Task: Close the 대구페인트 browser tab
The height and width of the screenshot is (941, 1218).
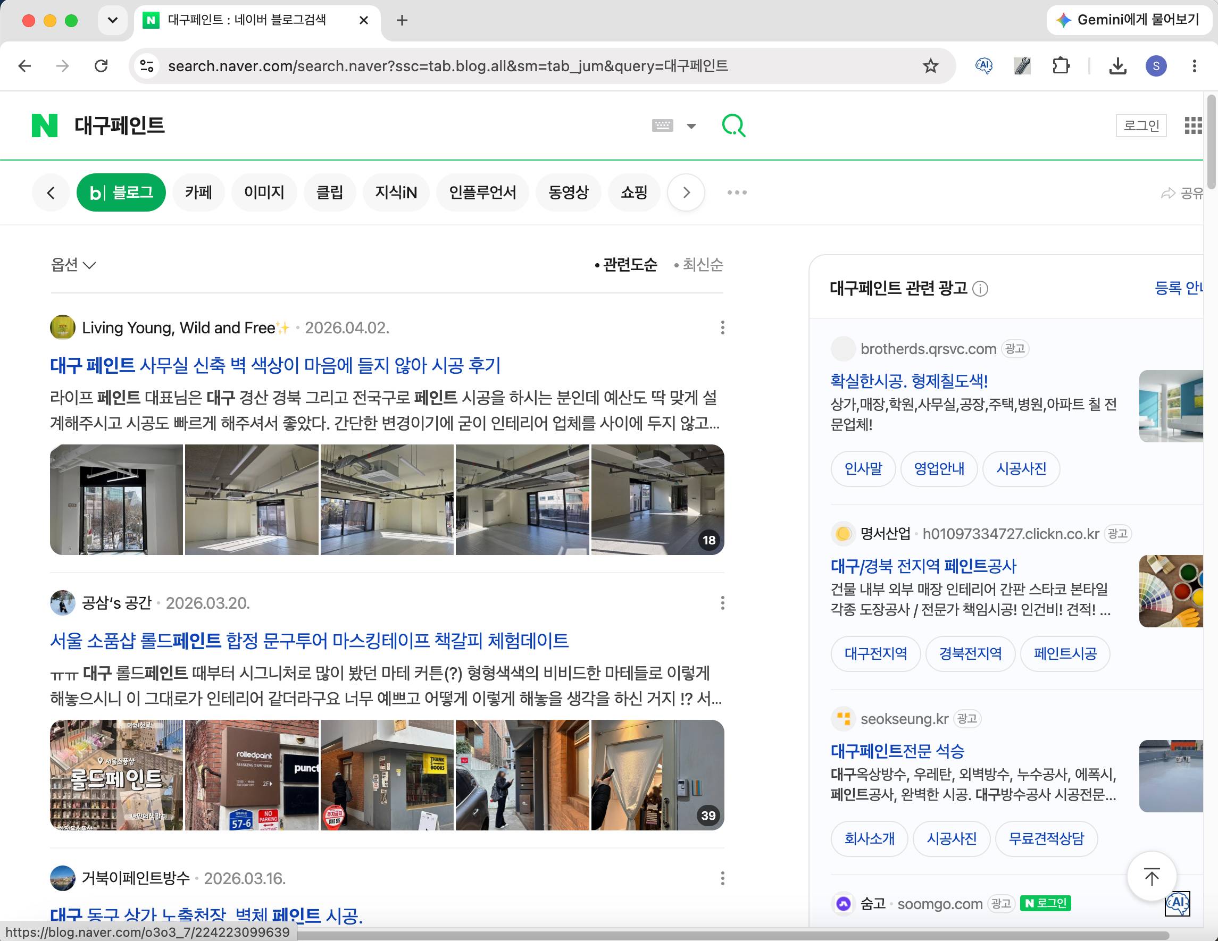Action: [364, 21]
